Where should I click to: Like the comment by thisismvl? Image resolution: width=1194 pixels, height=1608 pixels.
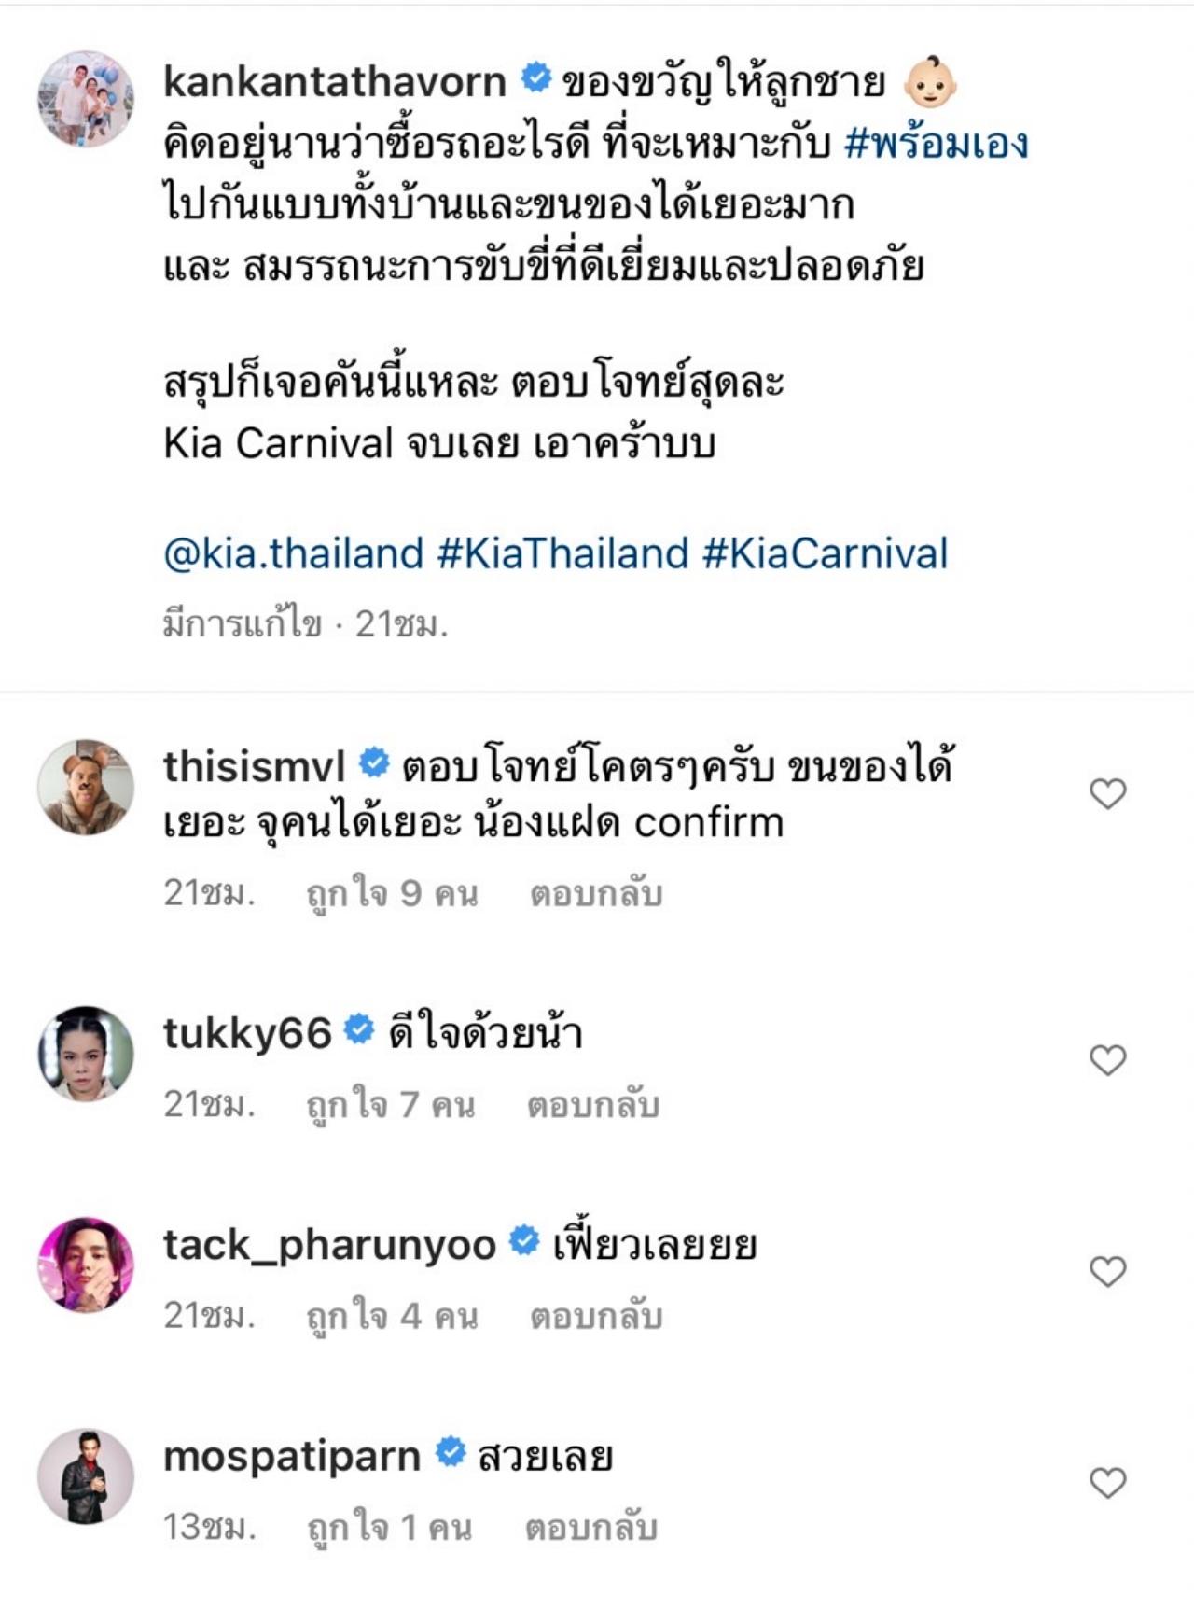click(1107, 794)
